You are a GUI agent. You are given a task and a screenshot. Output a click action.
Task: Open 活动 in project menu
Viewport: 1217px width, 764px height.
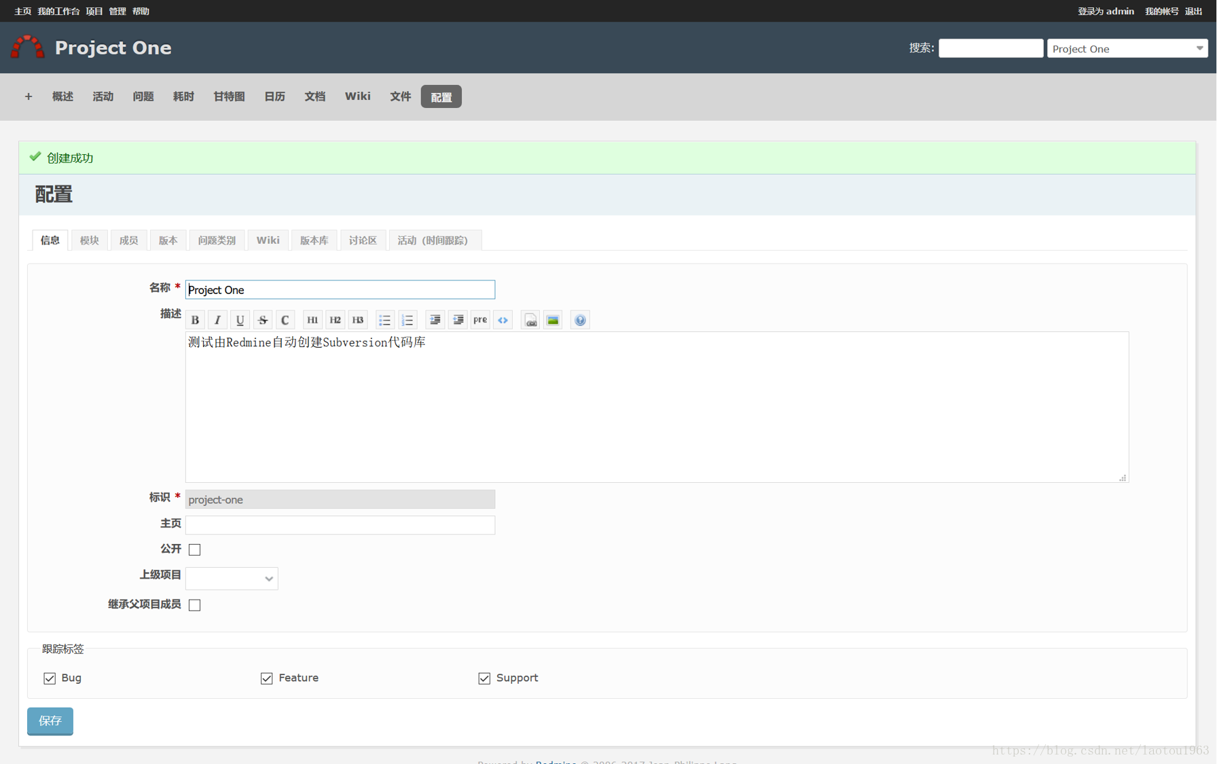pos(103,96)
